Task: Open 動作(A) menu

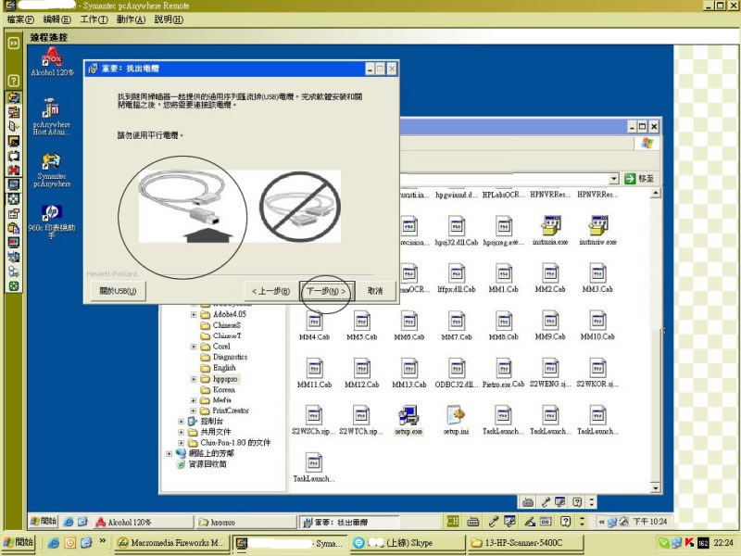Action: [x=131, y=19]
